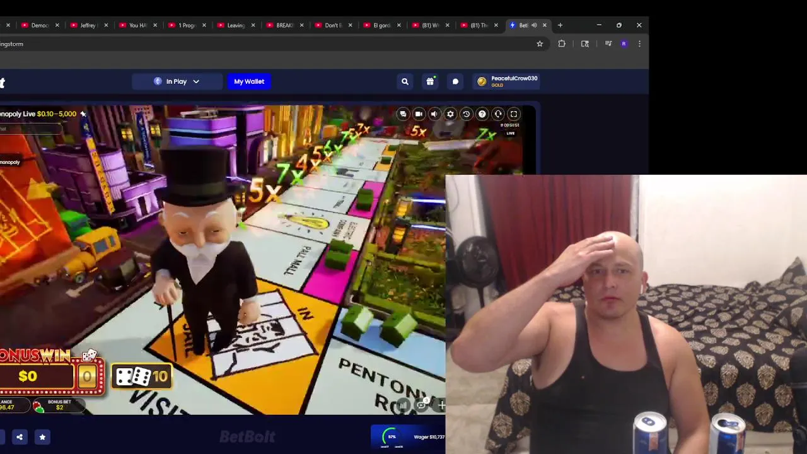Expand the In Play currency dropdown

point(177,81)
